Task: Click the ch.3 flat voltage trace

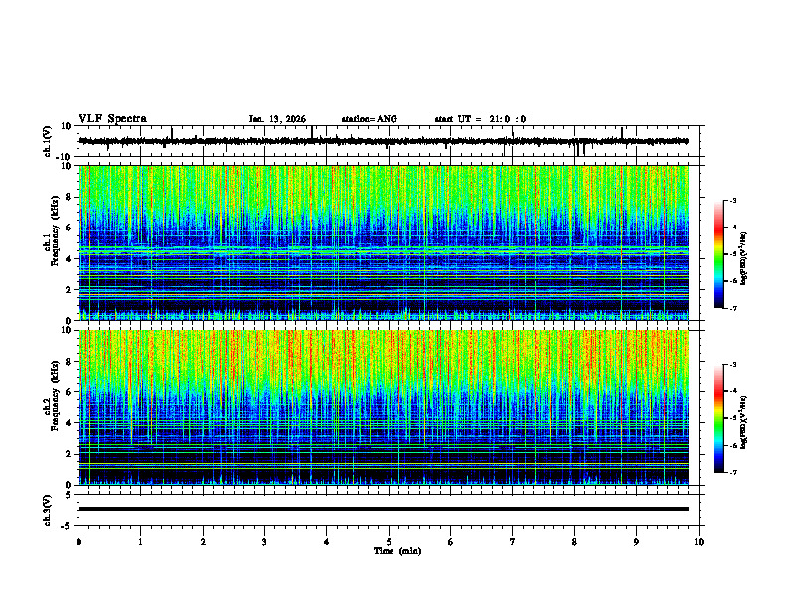Action: point(384,509)
